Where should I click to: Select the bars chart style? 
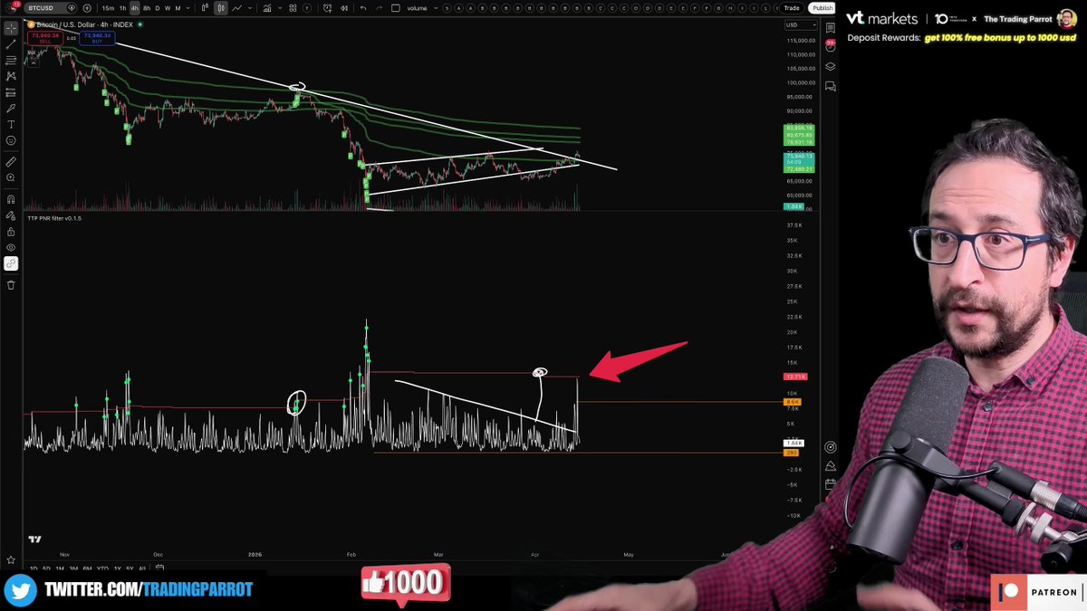pyautogui.click(x=205, y=8)
